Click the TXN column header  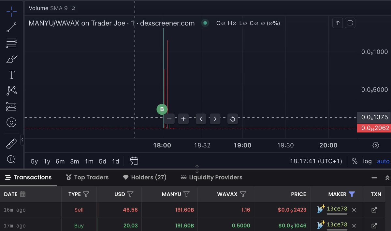pyautogui.click(x=376, y=194)
